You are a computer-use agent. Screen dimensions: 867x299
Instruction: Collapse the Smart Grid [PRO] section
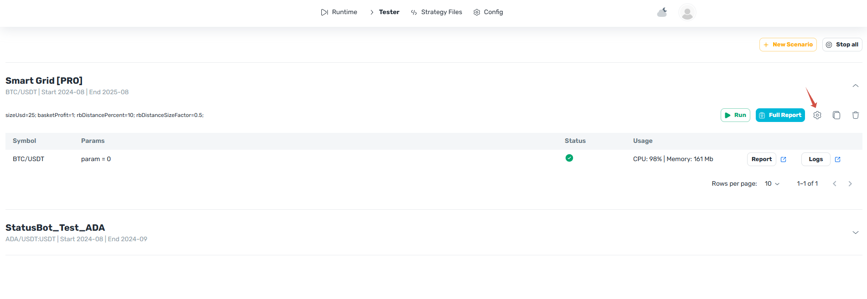856,86
